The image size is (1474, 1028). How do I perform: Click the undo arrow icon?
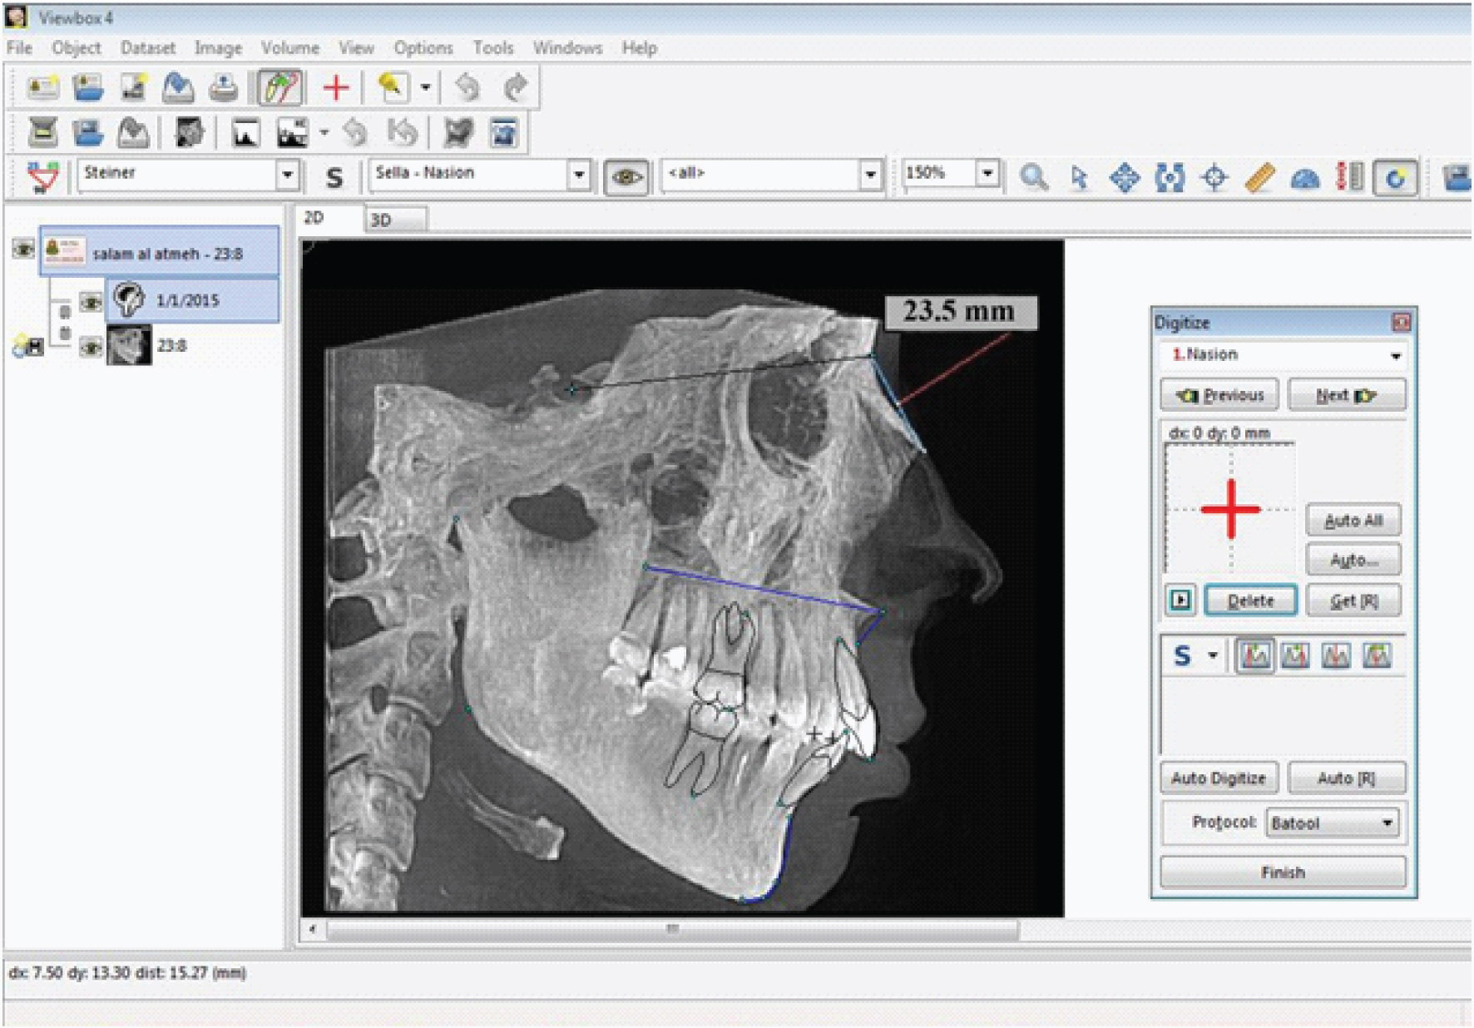point(467,87)
